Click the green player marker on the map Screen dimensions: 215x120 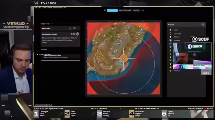pos(130,50)
